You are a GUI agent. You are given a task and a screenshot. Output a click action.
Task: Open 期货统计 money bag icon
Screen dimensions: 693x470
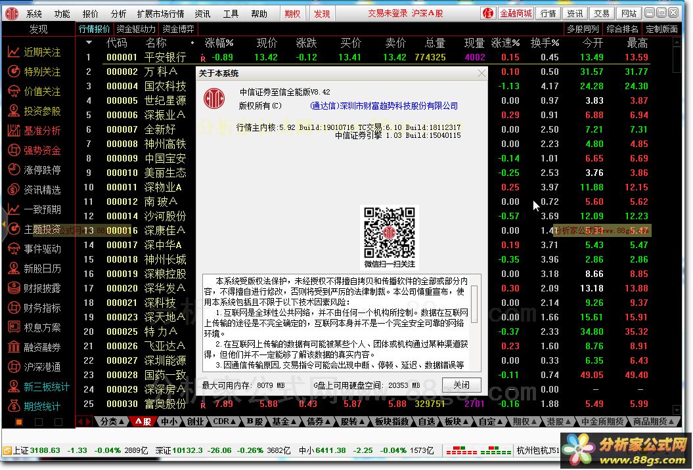click(x=13, y=406)
